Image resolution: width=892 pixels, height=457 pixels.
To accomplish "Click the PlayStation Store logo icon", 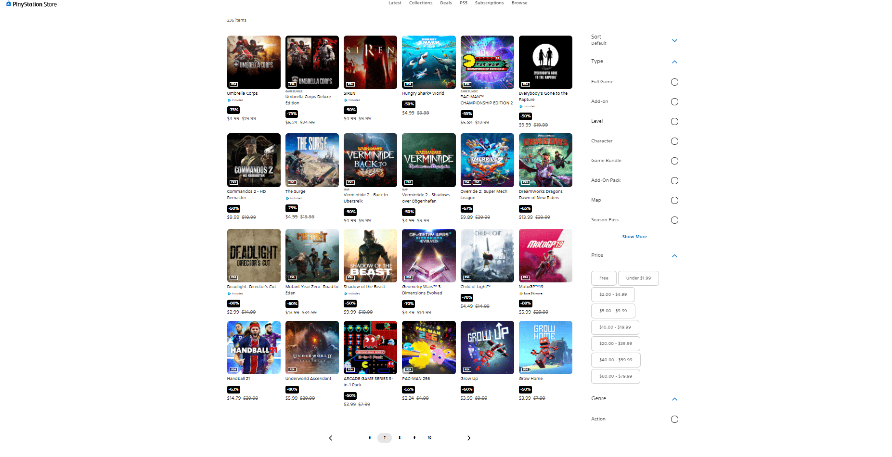I will tap(9, 4).
